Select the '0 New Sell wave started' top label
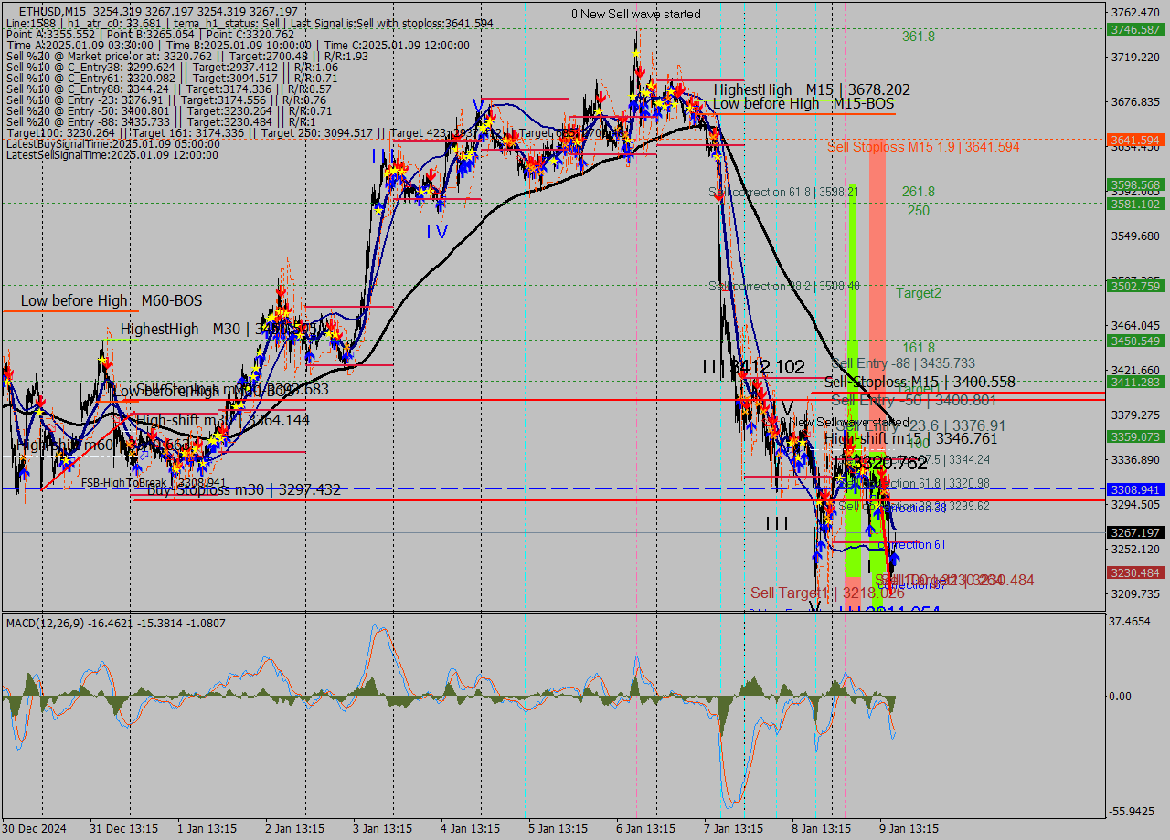Image resolution: width=1170 pixels, height=840 pixels. [636, 14]
